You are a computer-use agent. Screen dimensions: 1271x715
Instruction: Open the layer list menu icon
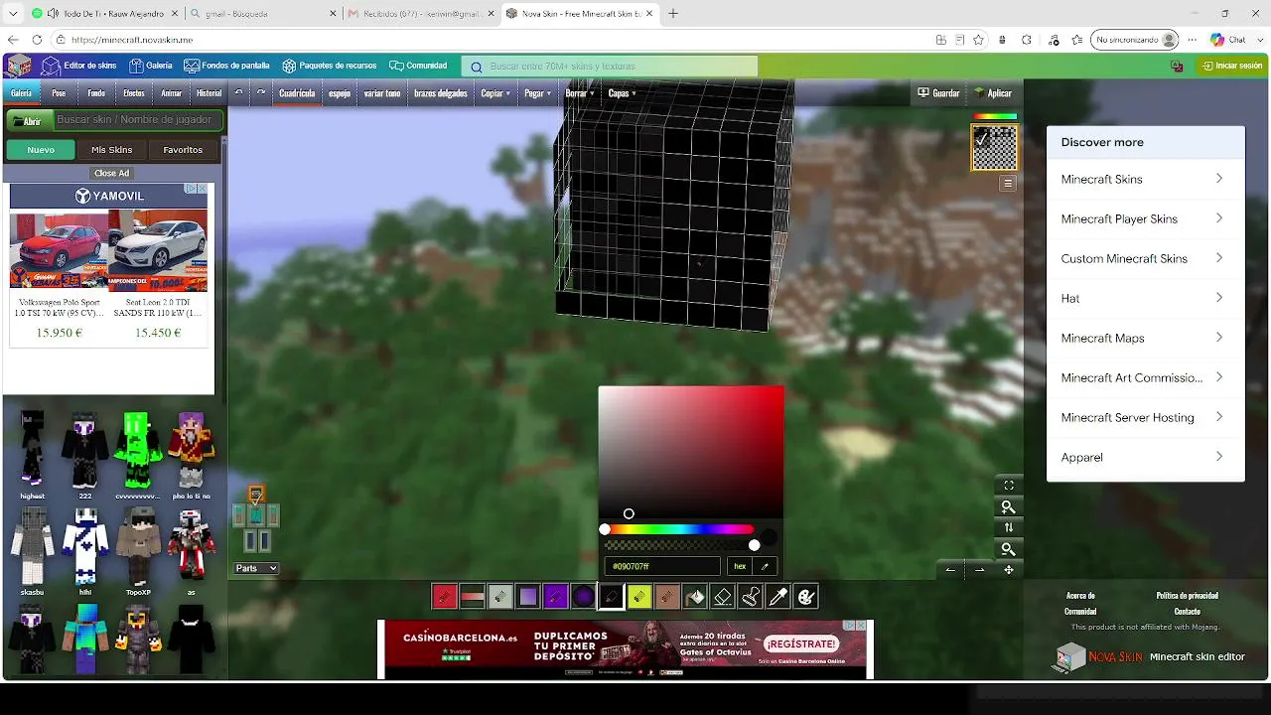pyautogui.click(x=1008, y=184)
